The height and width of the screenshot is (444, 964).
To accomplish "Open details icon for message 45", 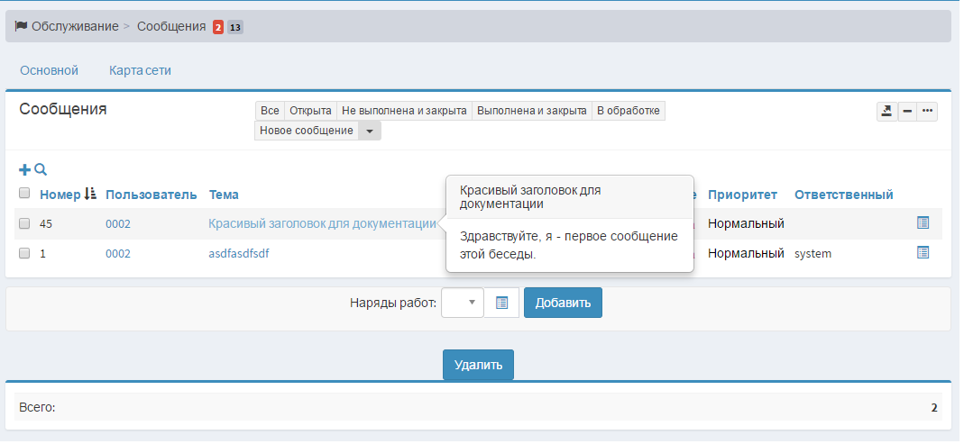I will click(x=923, y=222).
